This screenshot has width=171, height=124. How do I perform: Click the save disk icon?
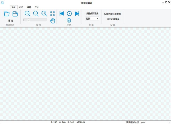click(15, 14)
